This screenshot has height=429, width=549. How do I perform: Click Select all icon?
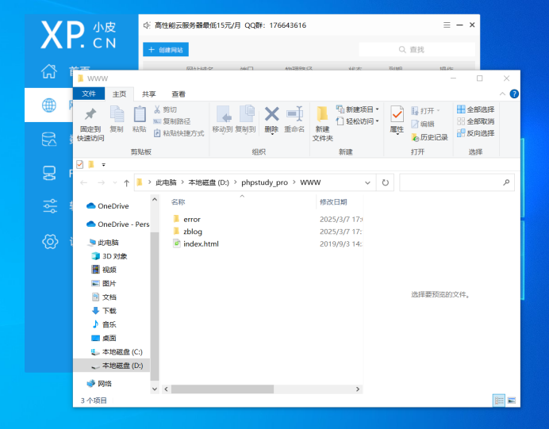[x=461, y=109]
